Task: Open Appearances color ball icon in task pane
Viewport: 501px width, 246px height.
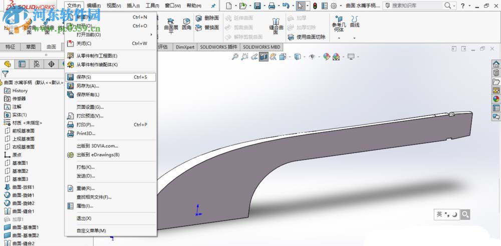Action: [x=496, y=99]
